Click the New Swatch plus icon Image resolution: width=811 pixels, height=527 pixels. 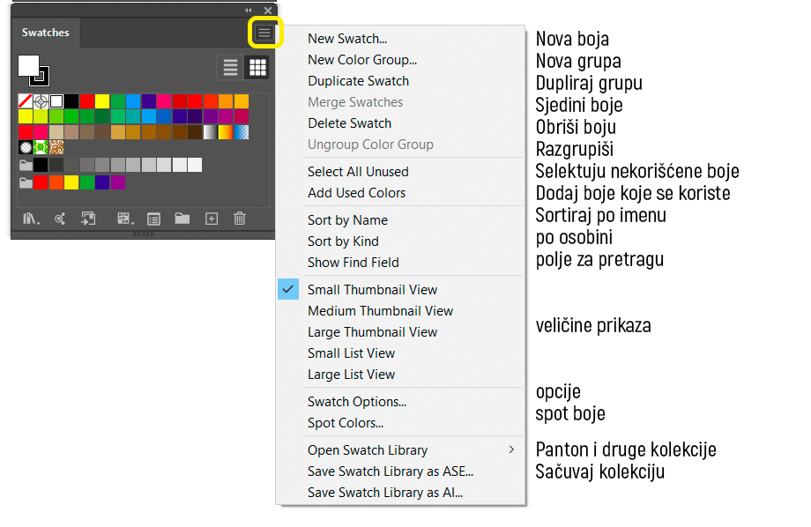[x=212, y=219]
